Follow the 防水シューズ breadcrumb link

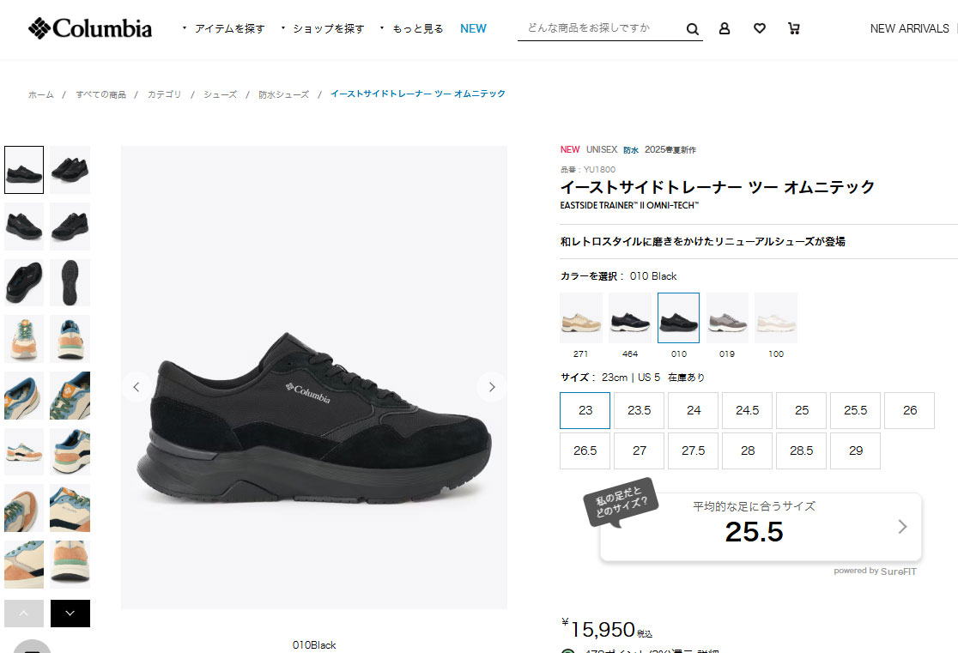283,94
